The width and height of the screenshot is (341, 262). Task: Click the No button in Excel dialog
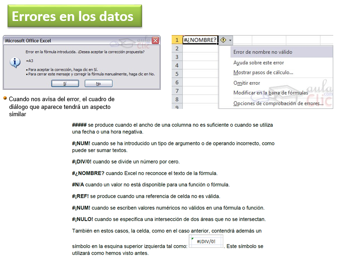(x=99, y=83)
